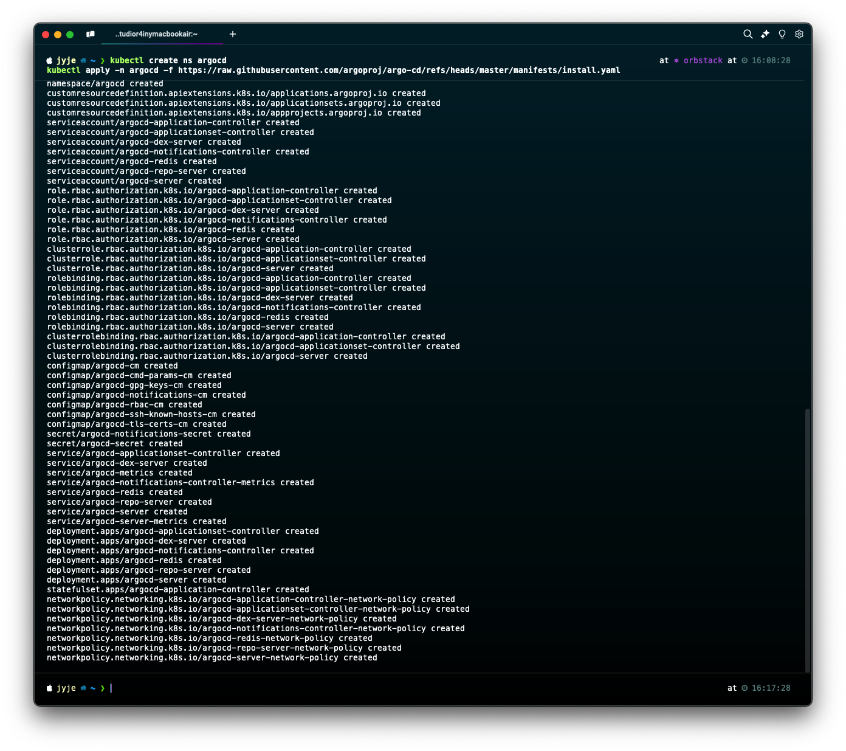
Task: Click 'deployment.apps/argocd-redis created' line
Action: coord(134,561)
